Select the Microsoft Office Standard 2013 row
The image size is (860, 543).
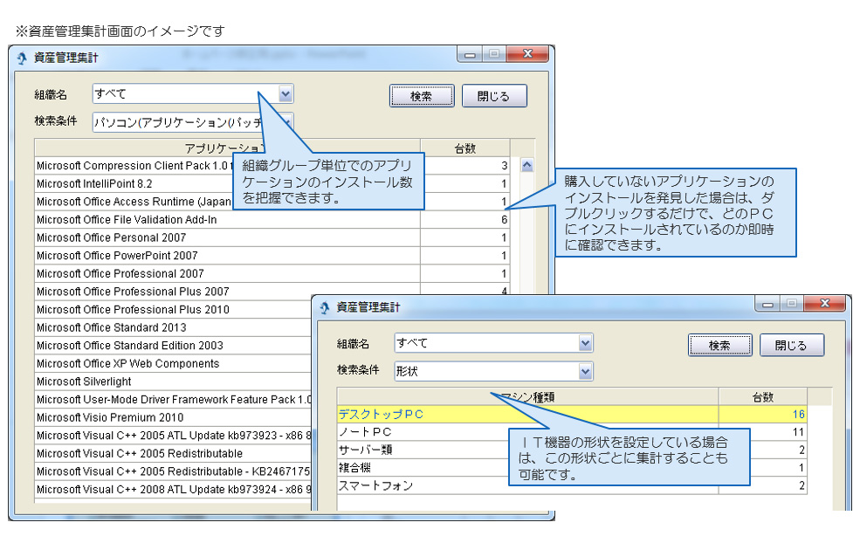174,328
